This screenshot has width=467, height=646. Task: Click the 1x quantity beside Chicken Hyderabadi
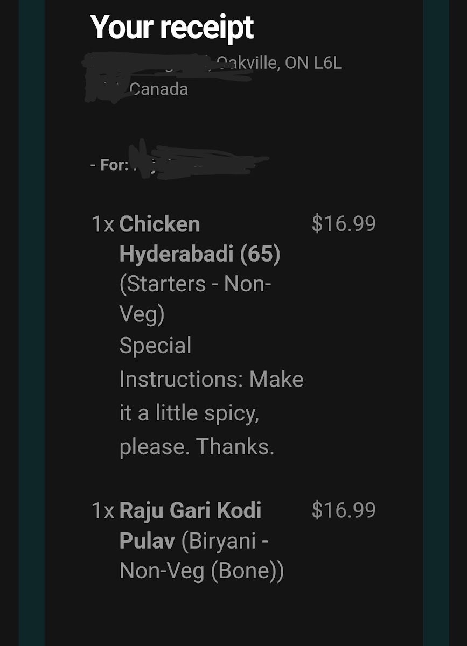click(103, 224)
